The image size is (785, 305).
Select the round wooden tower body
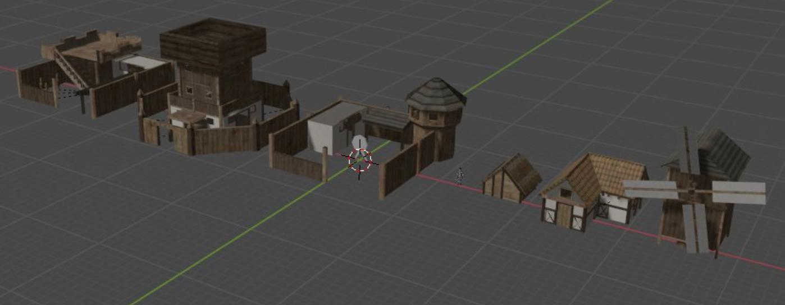point(438,135)
